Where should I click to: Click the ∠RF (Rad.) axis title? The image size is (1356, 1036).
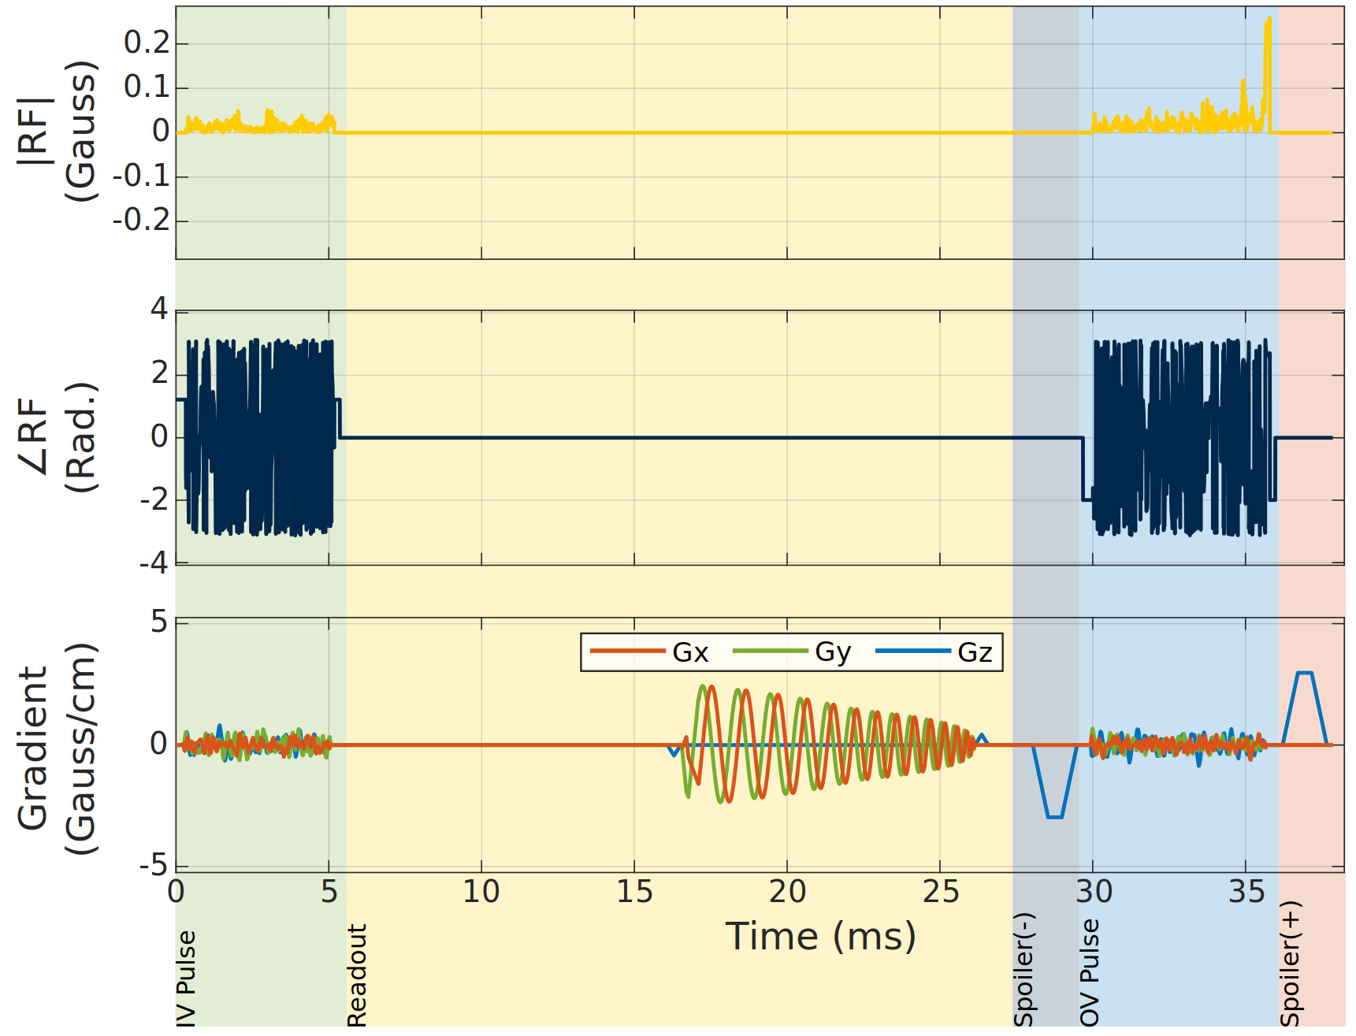[x=57, y=437]
